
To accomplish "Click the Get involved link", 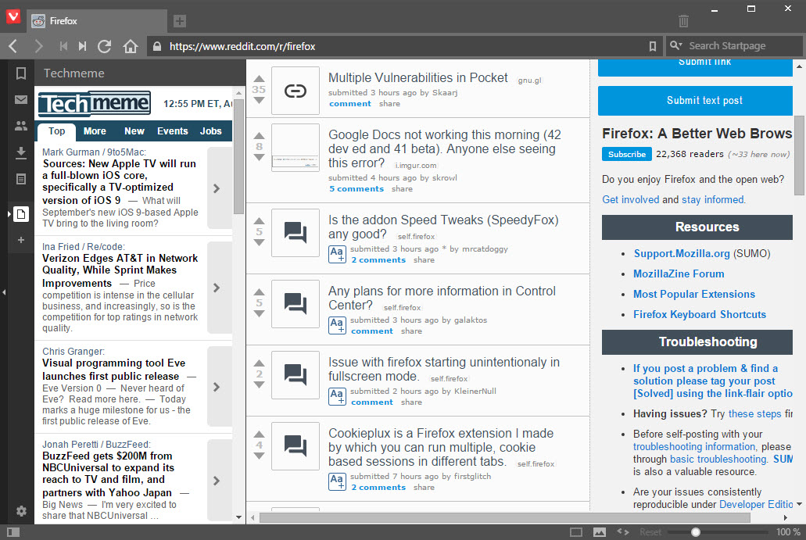I will tap(630, 199).
